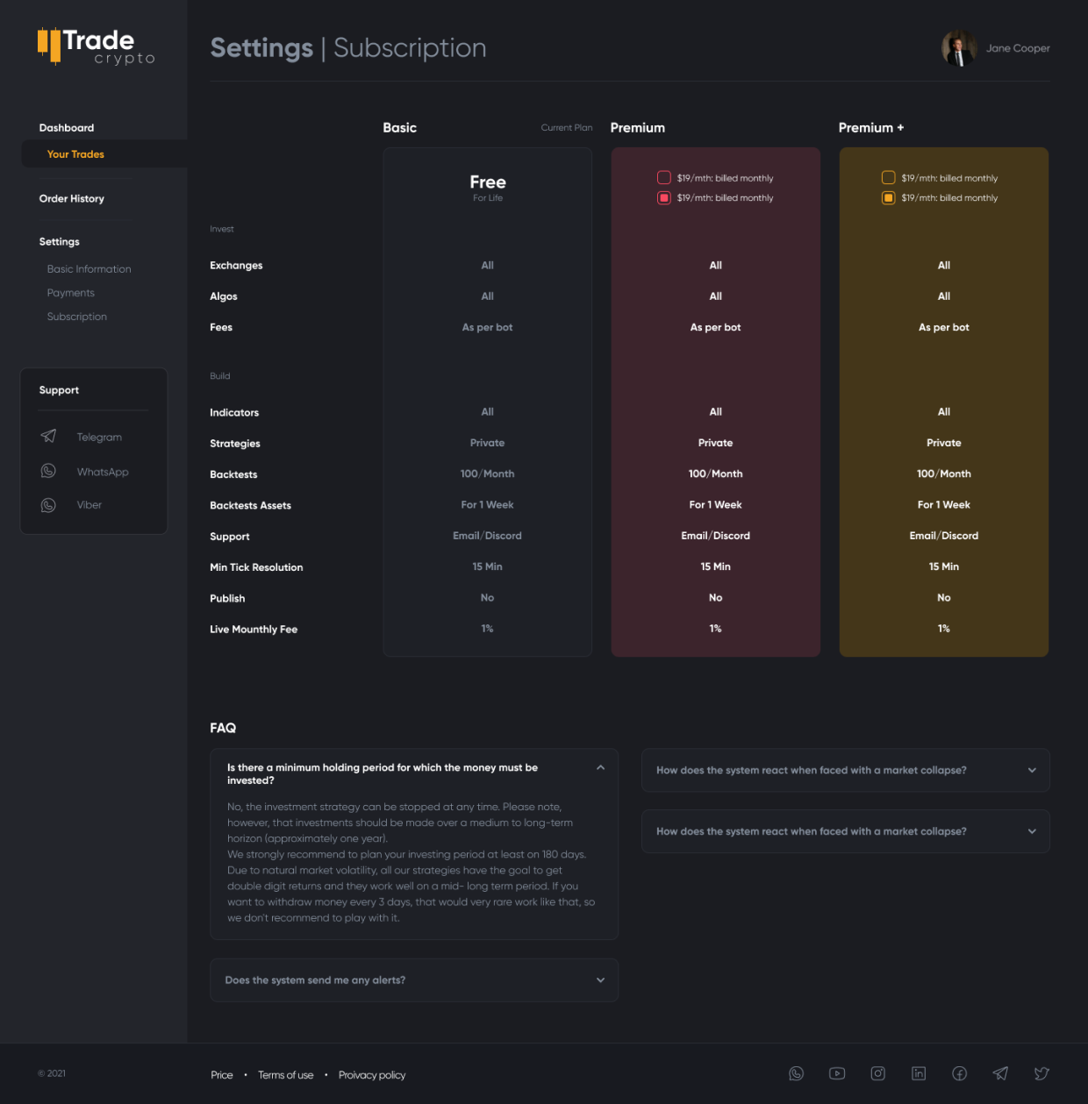1088x1104 pixels.
Task: Click the Viber icon in Support panel
Action: click(x=48, y=505)
